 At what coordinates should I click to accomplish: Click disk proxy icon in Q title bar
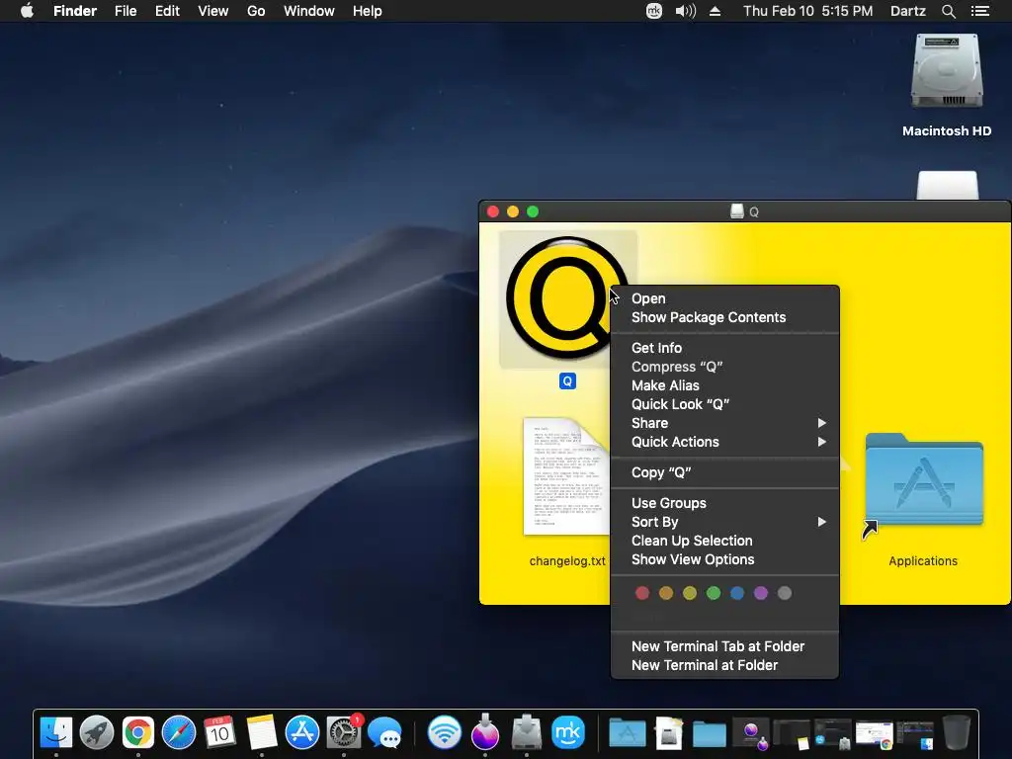pyautogui.click(x=737, y=211)
